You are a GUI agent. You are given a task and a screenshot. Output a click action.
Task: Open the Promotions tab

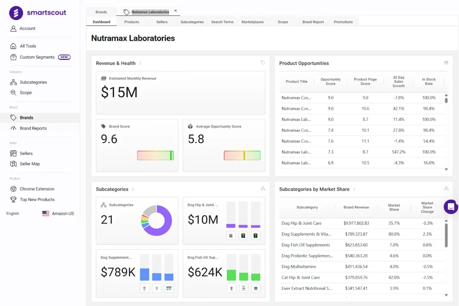click(x=343, y=22)
